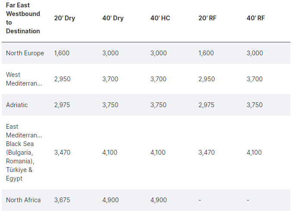
Task: Select the Adriatic 20' RF value 2,975
Action: pos(206,105)
